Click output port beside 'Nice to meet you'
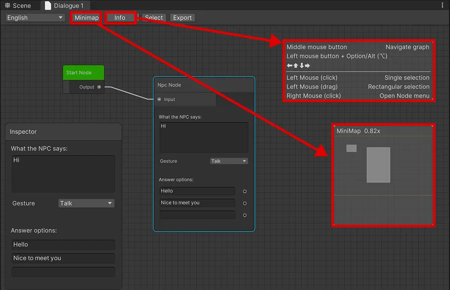Image resolution: width=450 pixels, height=290 pixels. [245, 204]
